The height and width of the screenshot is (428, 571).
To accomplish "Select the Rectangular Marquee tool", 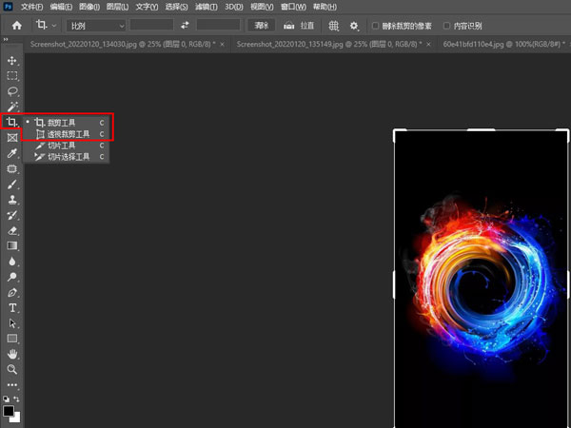I will coord(12,75).
